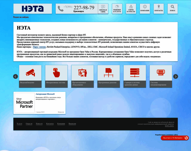Open the Поиск search button
The image size is (191, 151).
(x=173, y=9)
